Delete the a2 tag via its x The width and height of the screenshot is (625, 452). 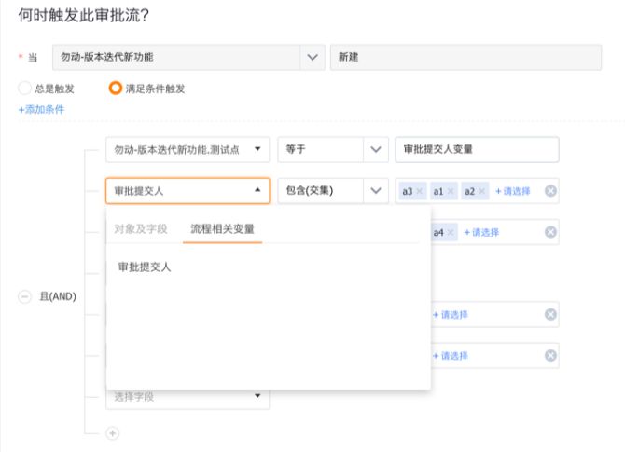482,191
